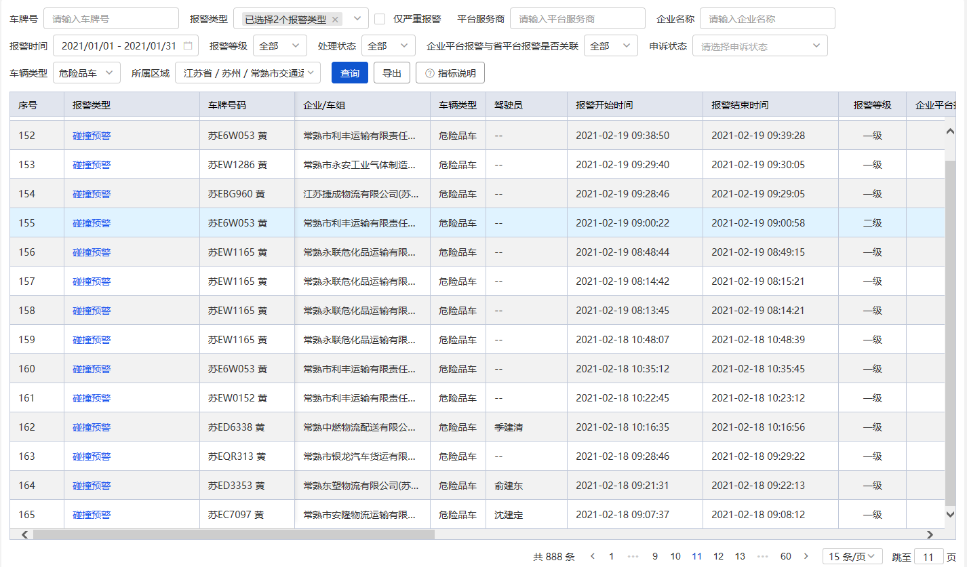967x567 pixels.
Task: Open the 报警等级 dropdown
Action: [x=280, y=46]
